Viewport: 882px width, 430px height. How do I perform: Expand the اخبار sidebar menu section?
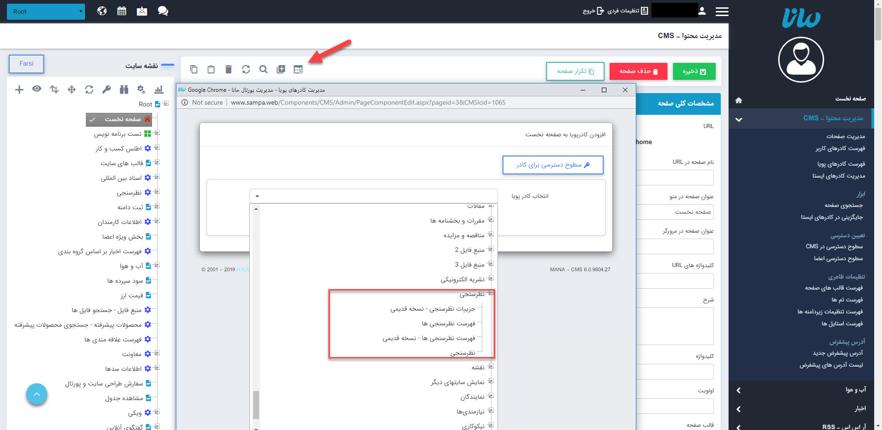click(x=802, y=408)
